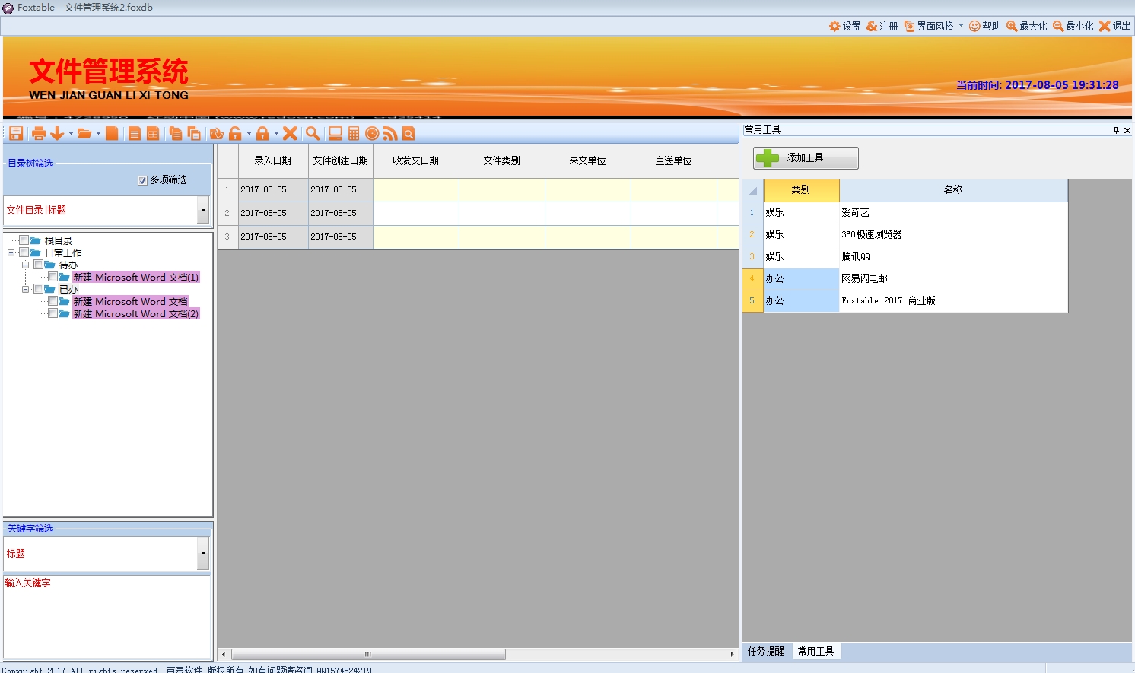Viewport: 1135px width, 673px height.
Task: Open the 界面风格 menu
Action: [933, 26]
